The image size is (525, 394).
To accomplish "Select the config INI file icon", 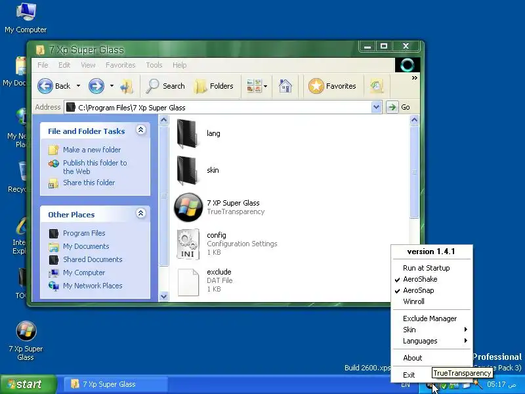I will click(x=188, y=244).
